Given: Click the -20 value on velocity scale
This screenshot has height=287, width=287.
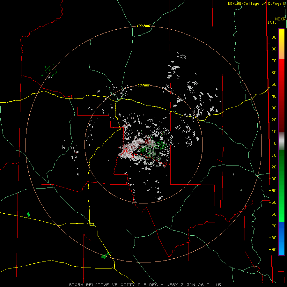Looking at the screenshot, I should click(273, 167).
